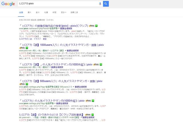The height and width of the screenshot is (122, 183).
Task: Switch to the 地圖 maps tab
Action: click(x=46, y=13)
